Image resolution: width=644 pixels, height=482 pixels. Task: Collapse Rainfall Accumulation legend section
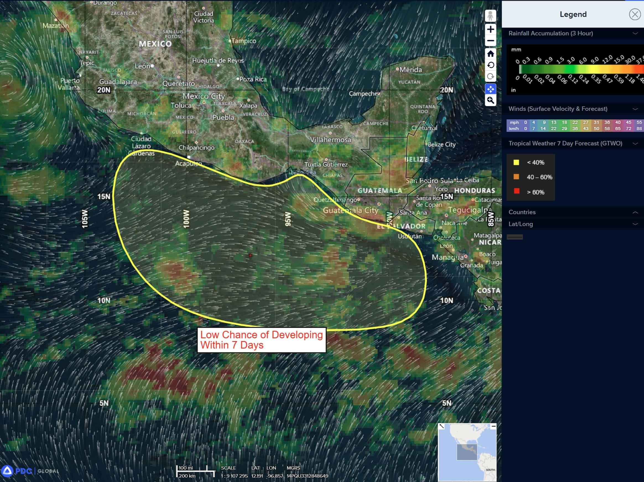(635, 33)
